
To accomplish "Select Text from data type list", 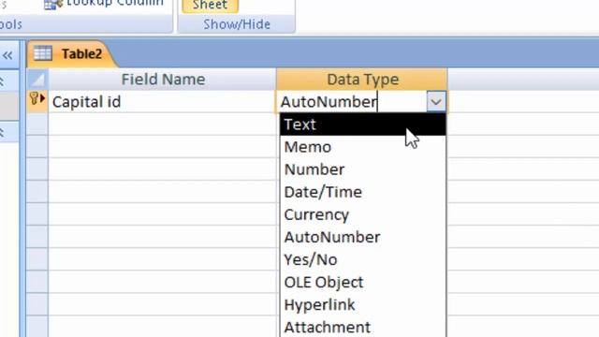I will click(362, 125).
